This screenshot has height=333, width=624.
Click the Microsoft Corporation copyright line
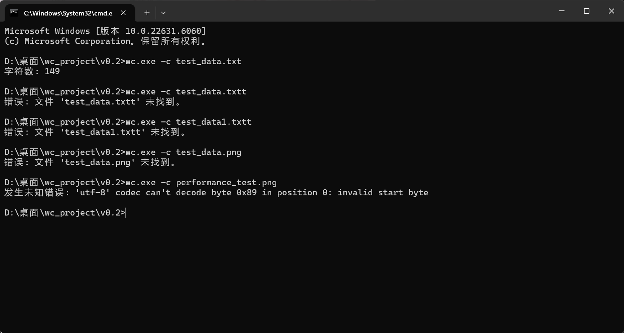click(x=105, y=41)
